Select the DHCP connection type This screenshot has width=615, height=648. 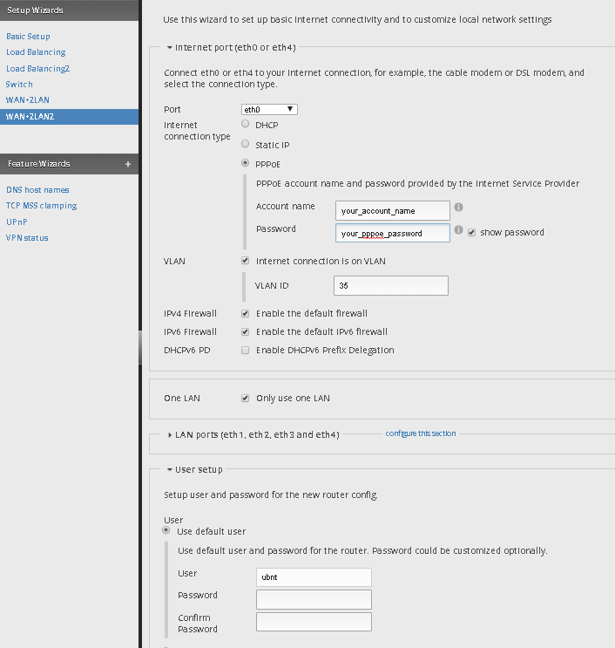[245, 125]
